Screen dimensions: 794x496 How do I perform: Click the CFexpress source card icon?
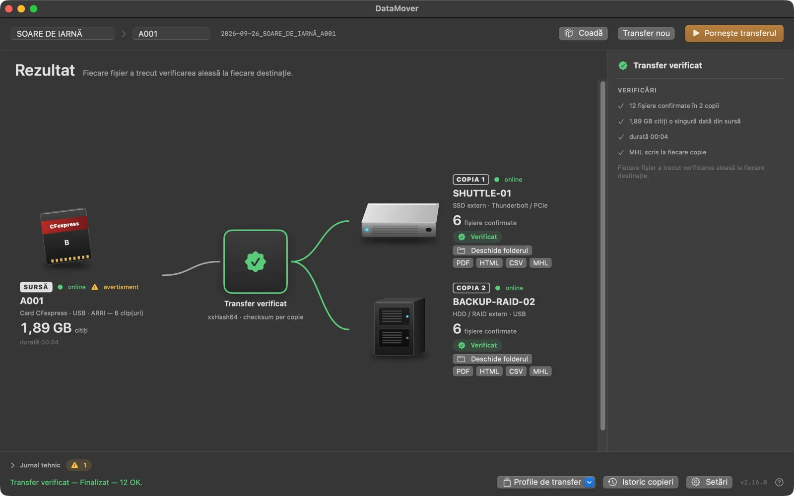(66, 237)
